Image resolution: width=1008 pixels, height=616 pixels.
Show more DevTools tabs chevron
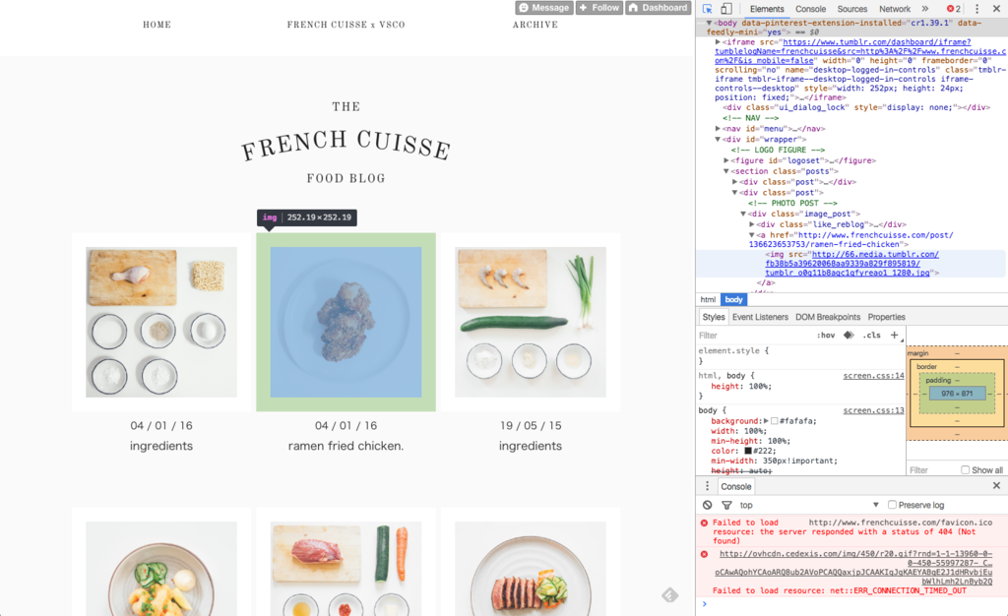coord(925,8)
